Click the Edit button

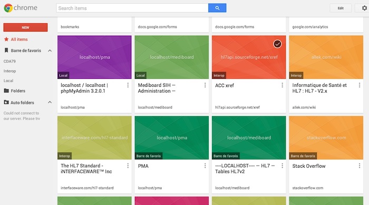tap(341, 8)
